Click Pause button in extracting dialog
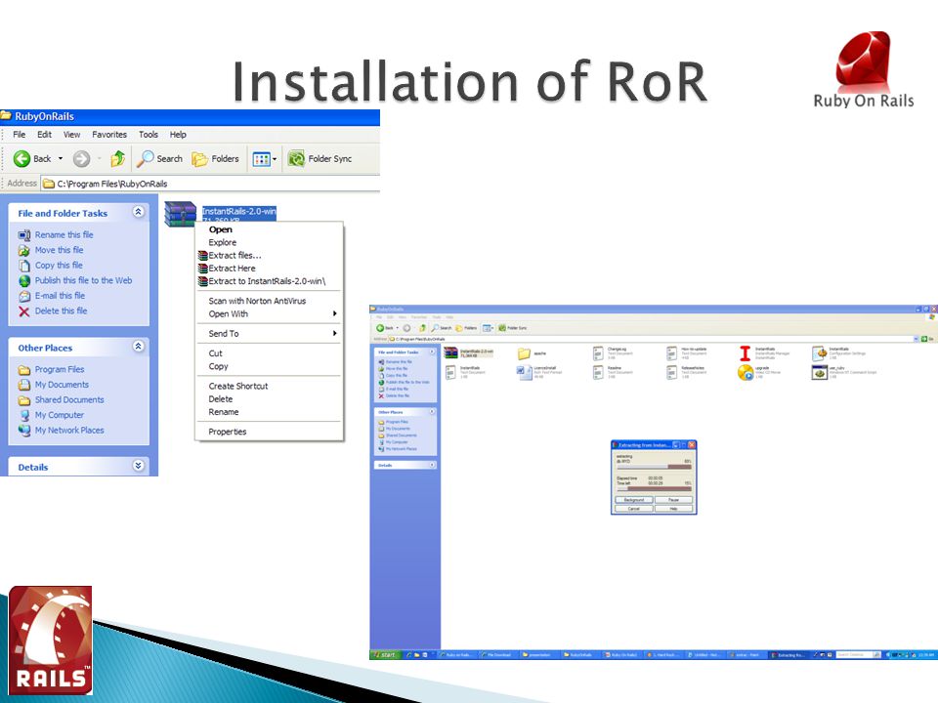The width and height of the screenshot is (938, 703). point(673,500)
